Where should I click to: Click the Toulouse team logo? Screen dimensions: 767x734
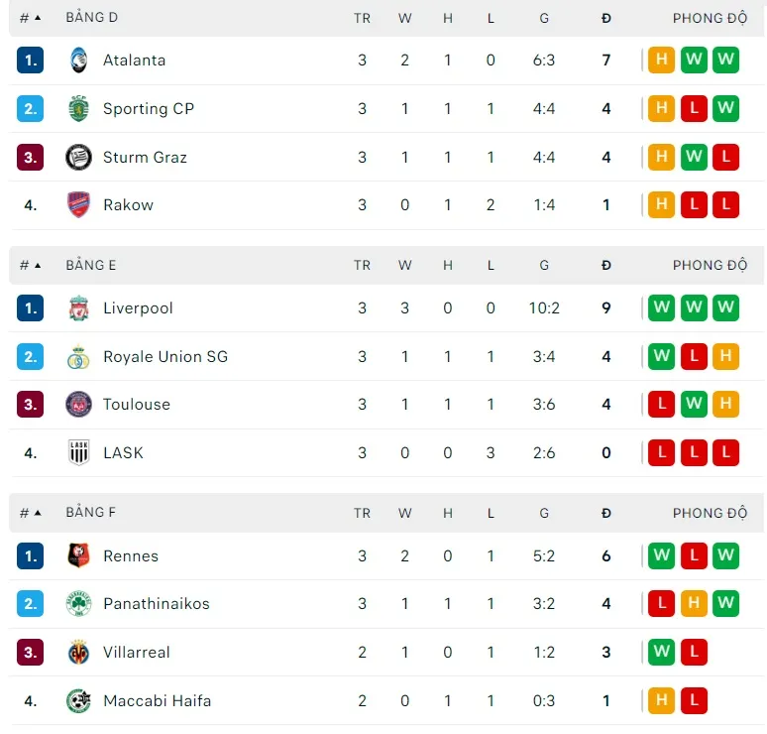pos(78,405)
